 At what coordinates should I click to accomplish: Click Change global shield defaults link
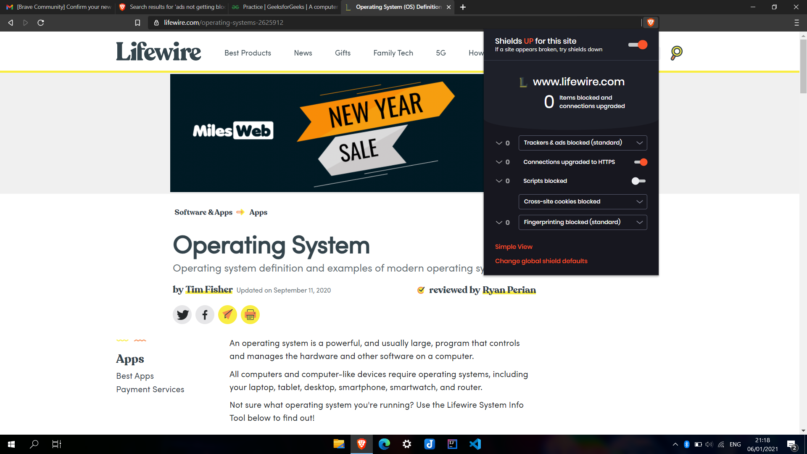point(541,261)
